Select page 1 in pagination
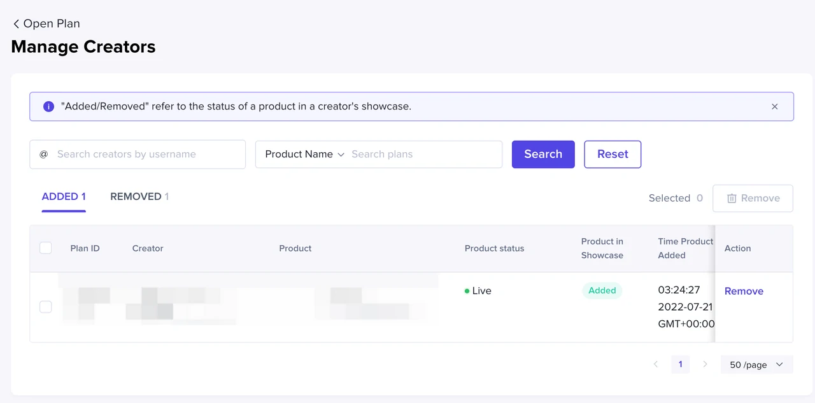 680,365
